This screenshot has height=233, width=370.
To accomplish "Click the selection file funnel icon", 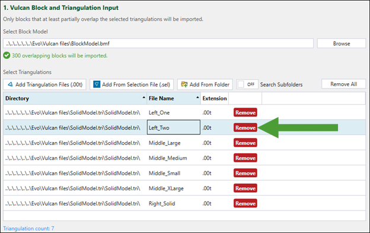I will (x=97, y=84).
